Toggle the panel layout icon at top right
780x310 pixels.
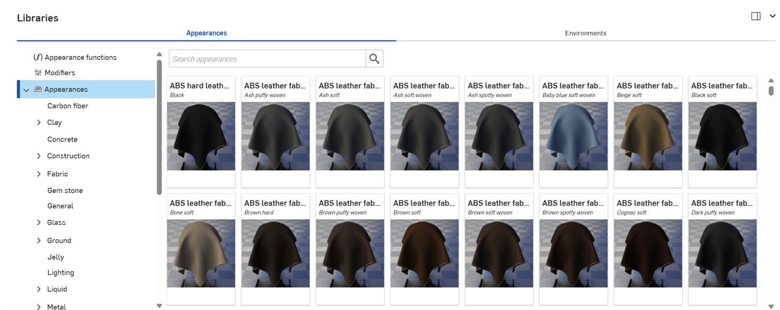pos(755,16)
